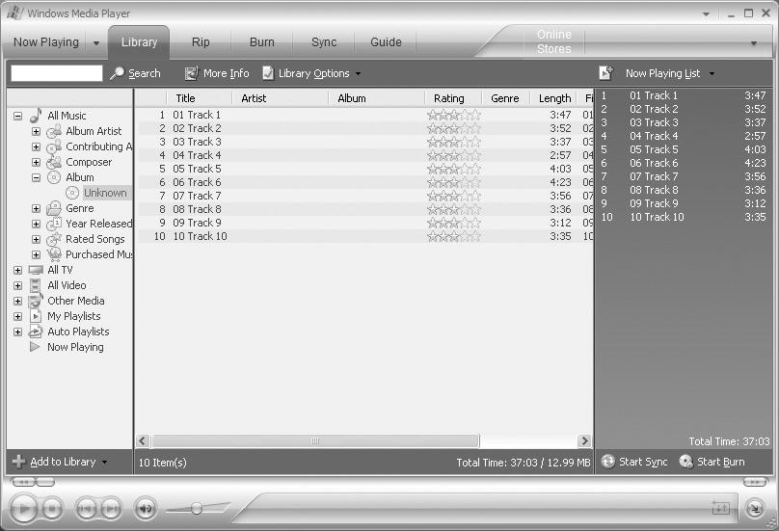Viewport: 779px width, 531px height.
Task: Adjust the volume slider knob
Action: 197,508
